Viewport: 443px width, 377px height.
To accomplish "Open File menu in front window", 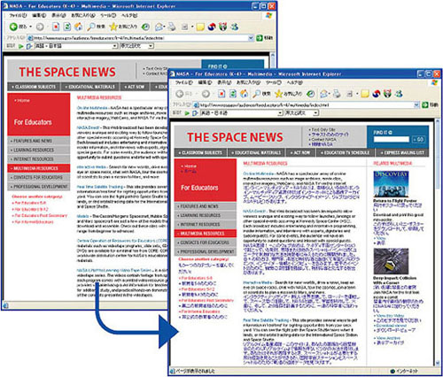I will (x=184, y=82).
